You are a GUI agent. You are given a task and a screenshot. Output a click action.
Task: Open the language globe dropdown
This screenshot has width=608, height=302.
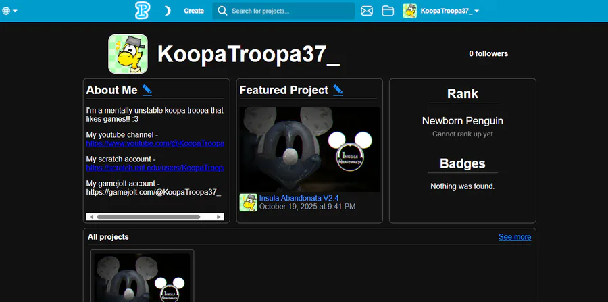click(x=9, y=11)
